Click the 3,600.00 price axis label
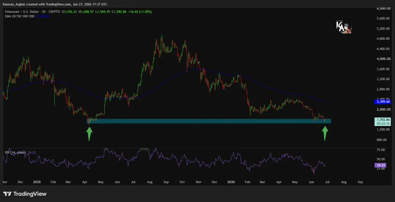This screenshot has height=202, width=395. point(383,69)
